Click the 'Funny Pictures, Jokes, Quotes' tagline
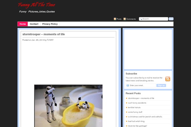The height and width of the screenshot is (127, 191). [37, 11]
